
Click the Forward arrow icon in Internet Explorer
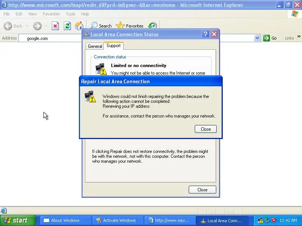pyautogui.click(x=37, y=26)
